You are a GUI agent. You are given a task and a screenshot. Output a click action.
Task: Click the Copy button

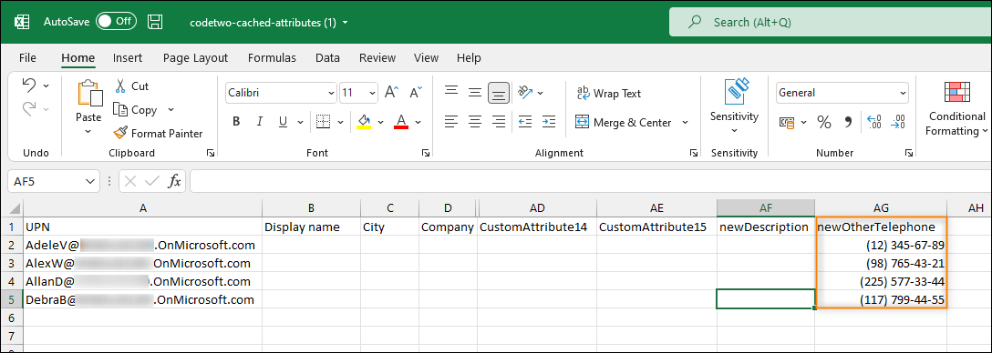[135, 110]
